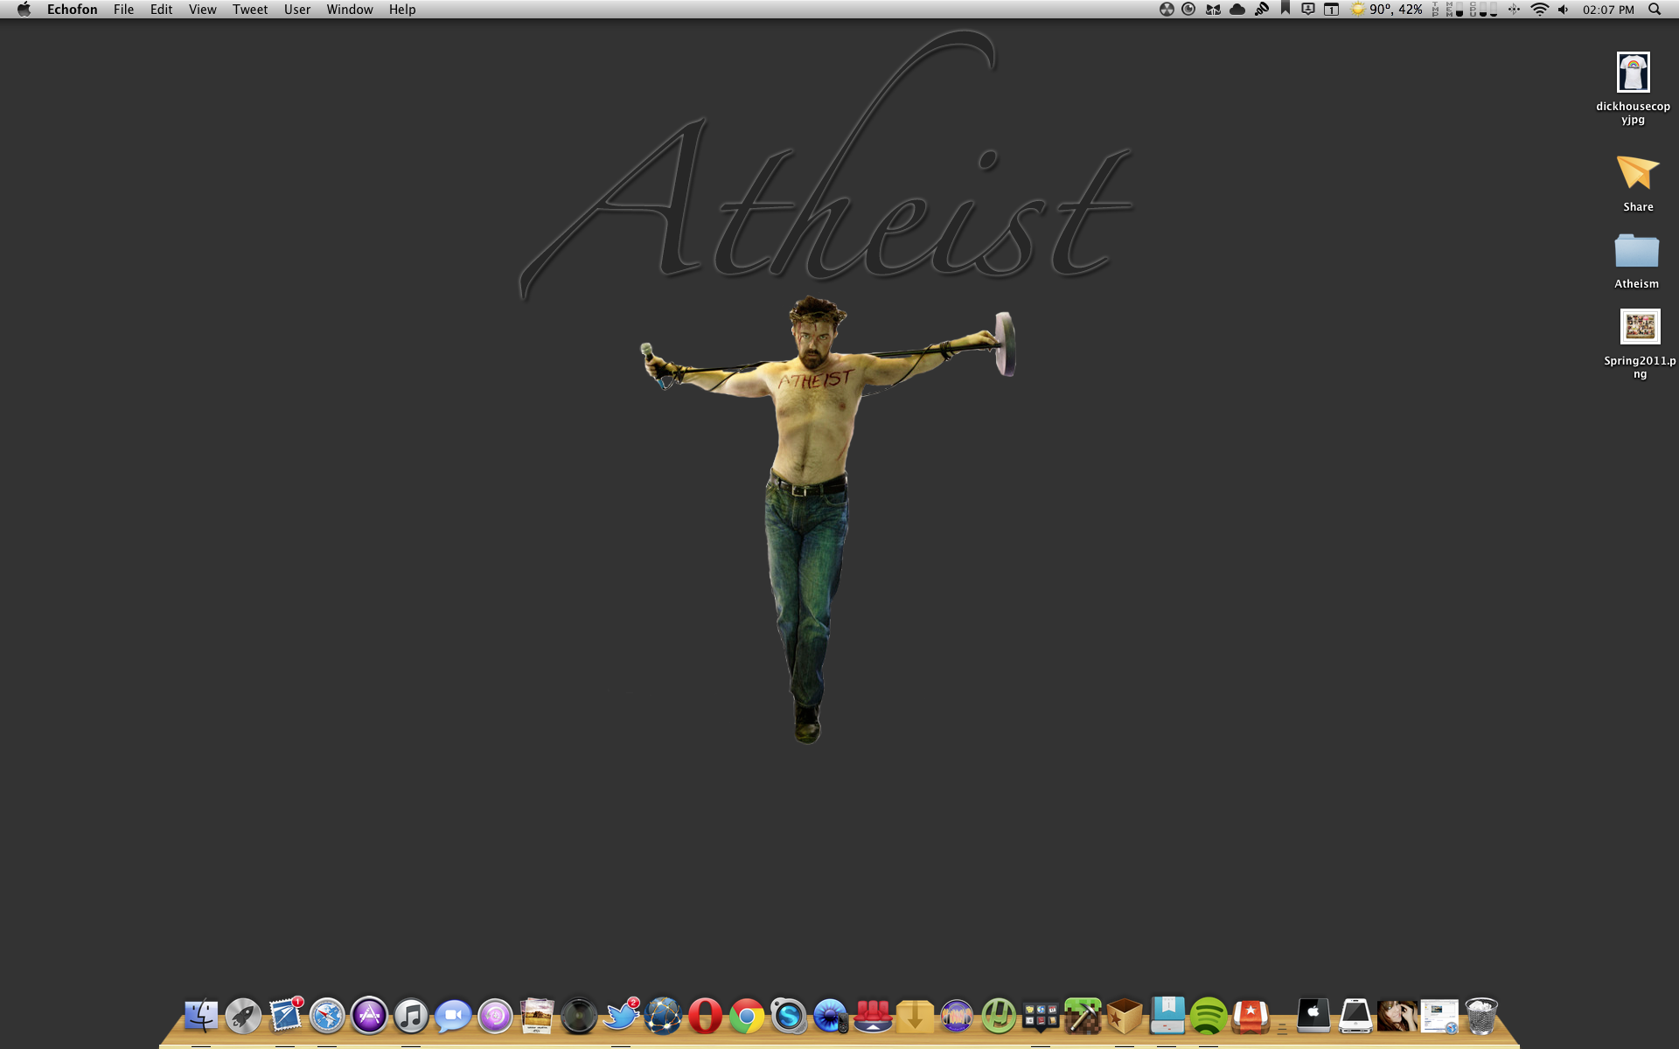The height and width of the screenshot is (1049, 1679).
Task: Expand the weather 90°, 42% menu item
Action: [x=1386, y=10]
